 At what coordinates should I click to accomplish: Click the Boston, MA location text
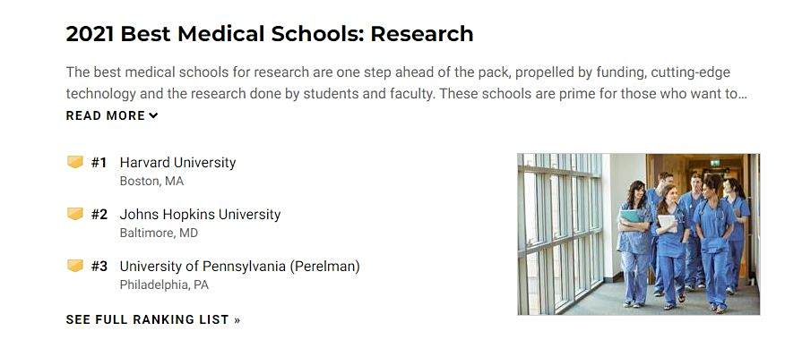tap(151, 181)
